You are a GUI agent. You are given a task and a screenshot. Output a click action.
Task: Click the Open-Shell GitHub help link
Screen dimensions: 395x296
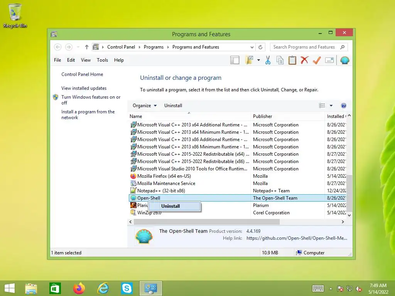(x=297, y=238)
